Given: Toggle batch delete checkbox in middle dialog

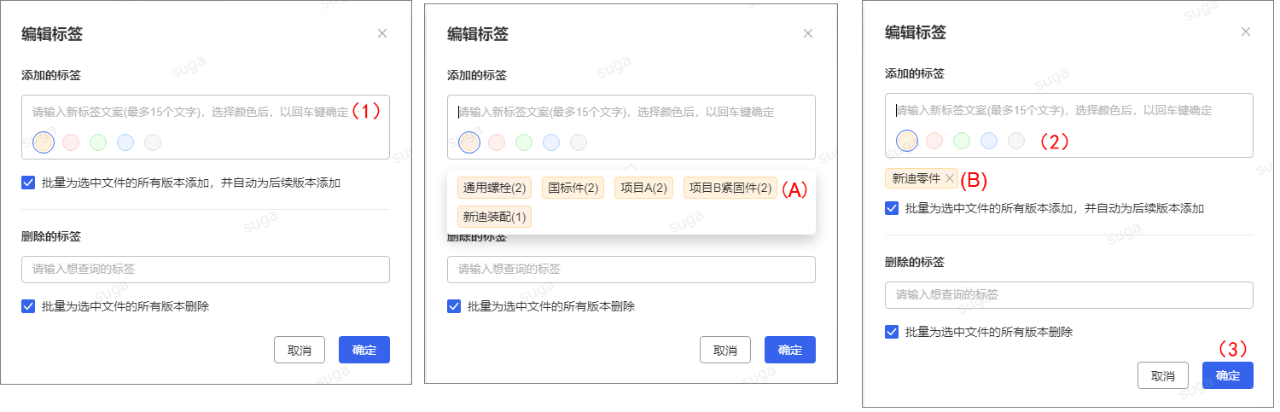Looking at the screenshot, I should click(455, 306).
